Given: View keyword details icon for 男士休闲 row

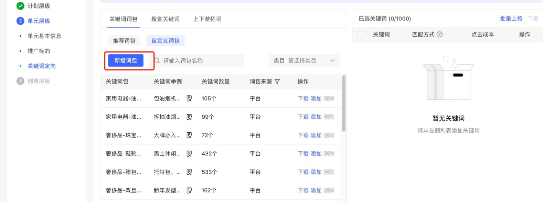Looking at the screenshot, I should 189,154.
